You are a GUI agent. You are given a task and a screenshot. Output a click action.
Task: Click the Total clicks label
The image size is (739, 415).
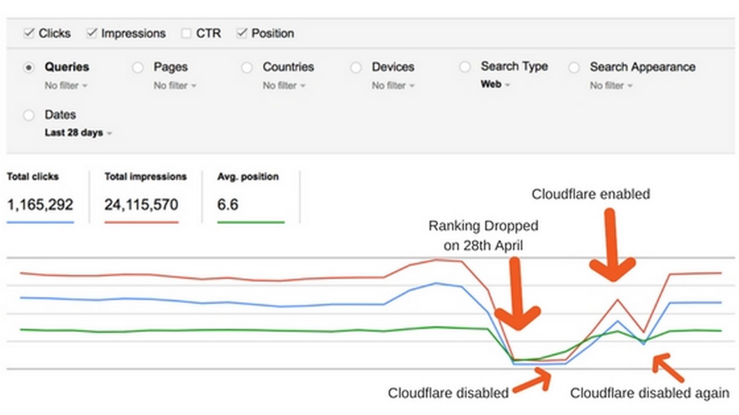(33, 176)
